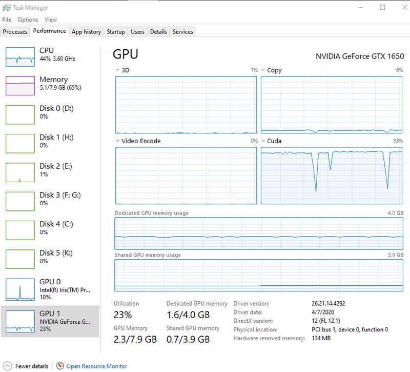Click the Cuda 93% usage value
This screenshot has height=372, width=410.
[x=398, y=141]
